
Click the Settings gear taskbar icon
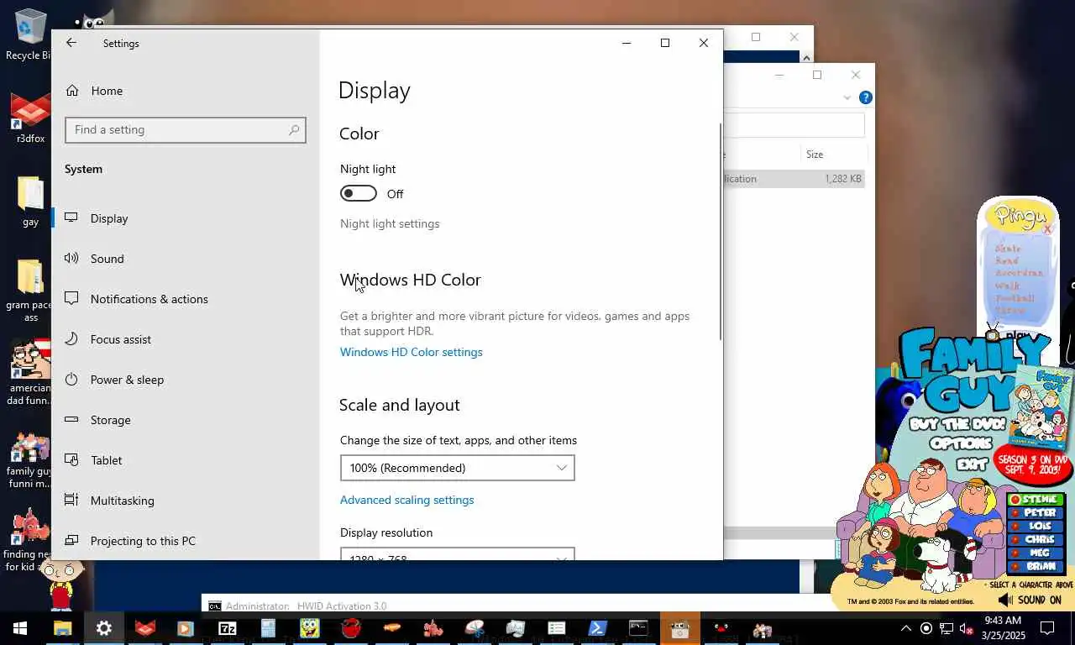coord(104,628)
